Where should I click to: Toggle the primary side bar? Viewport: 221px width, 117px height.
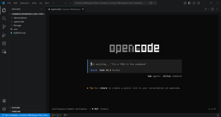tap(190, 3)
